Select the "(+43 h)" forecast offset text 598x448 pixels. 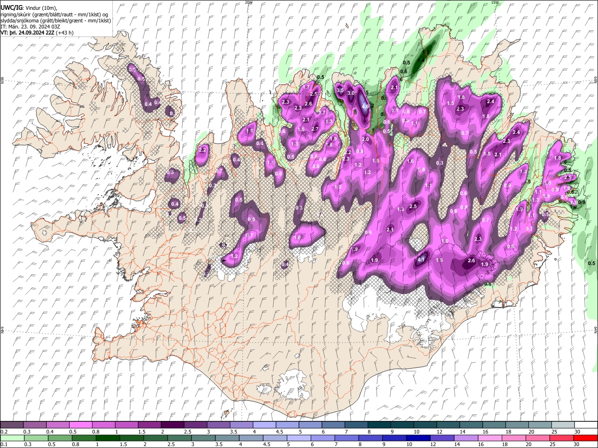coord(64,33)
